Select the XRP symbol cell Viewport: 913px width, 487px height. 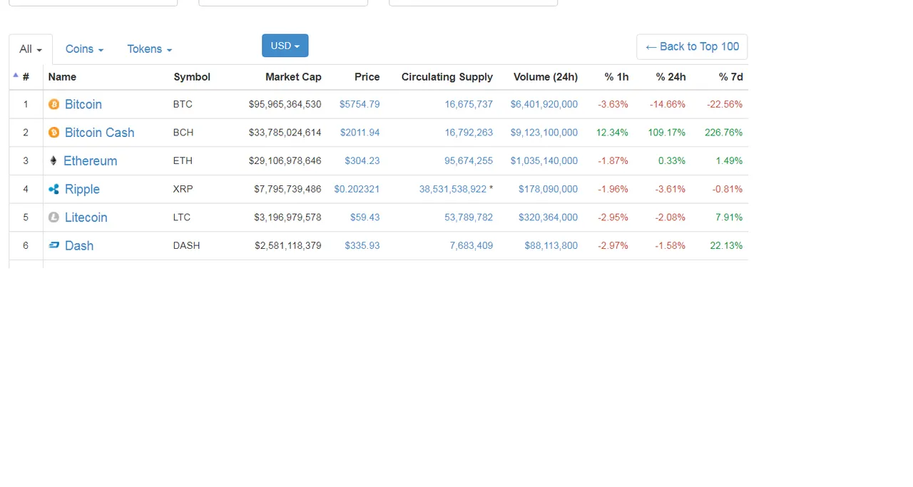[x=183, y=189]
